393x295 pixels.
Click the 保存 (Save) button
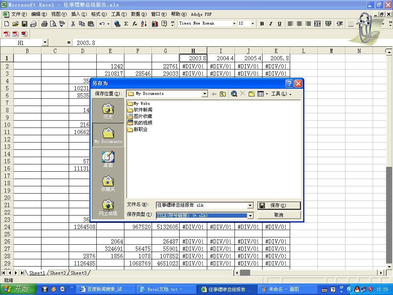click(279, 206)
